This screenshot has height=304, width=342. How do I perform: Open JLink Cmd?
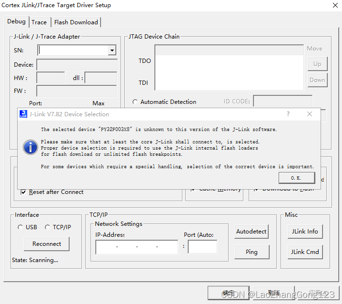tap(305, 252)
